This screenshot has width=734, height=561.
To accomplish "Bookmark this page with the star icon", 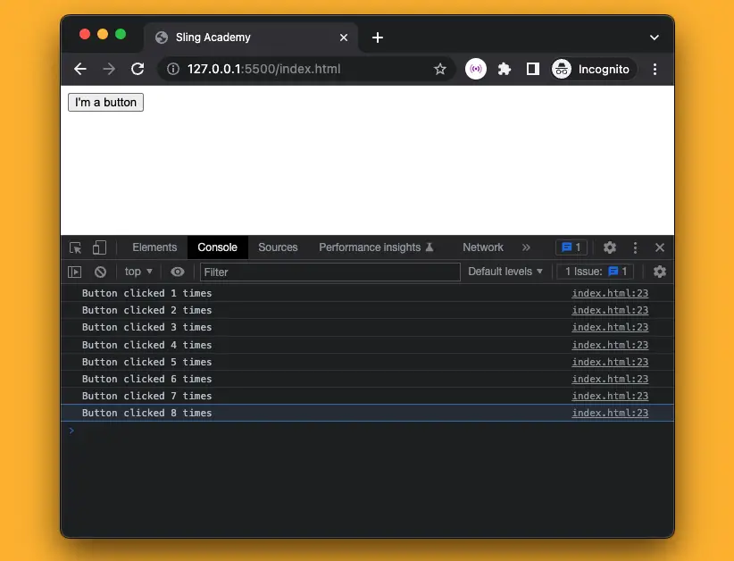I will click(439, 70).
